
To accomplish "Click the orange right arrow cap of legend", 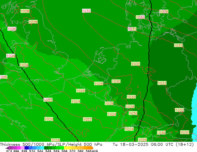I will click(x=93, y=148).
